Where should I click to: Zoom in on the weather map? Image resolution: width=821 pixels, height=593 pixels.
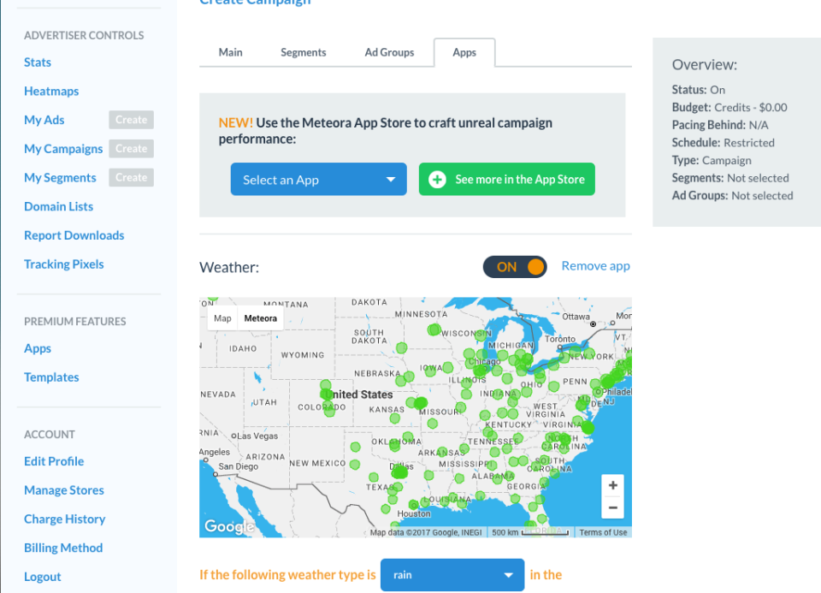(x=612, y=486)
